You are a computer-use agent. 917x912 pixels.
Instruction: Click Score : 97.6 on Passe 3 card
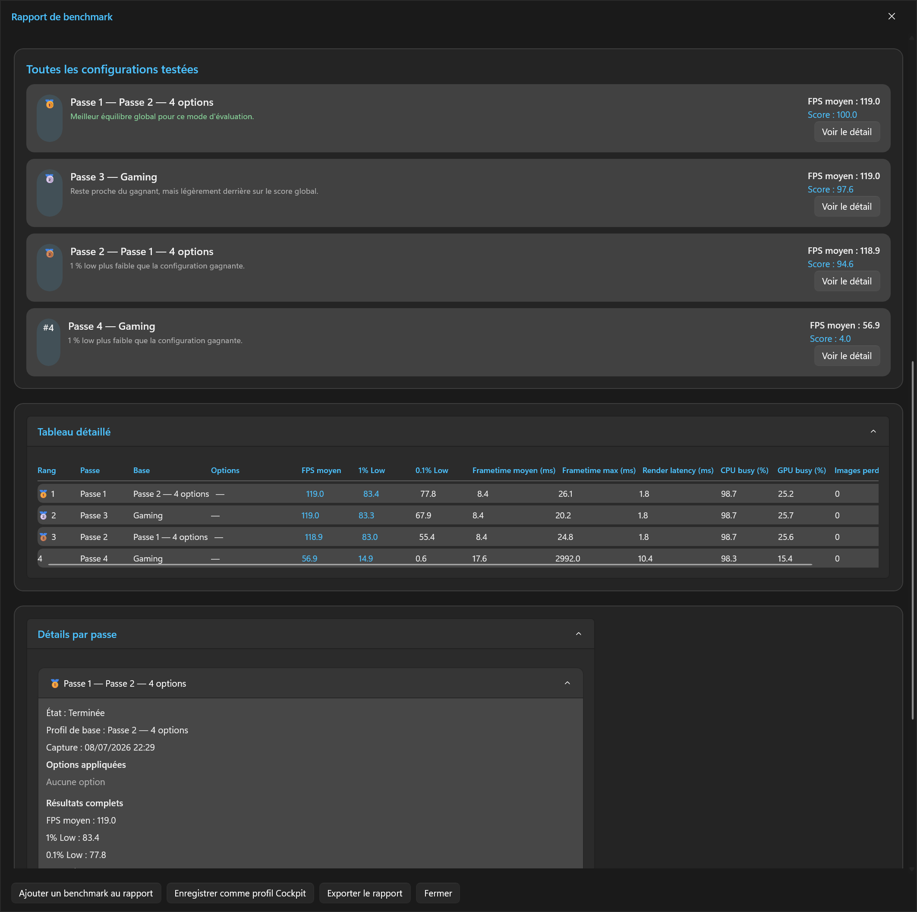click(x=830, y=189)
